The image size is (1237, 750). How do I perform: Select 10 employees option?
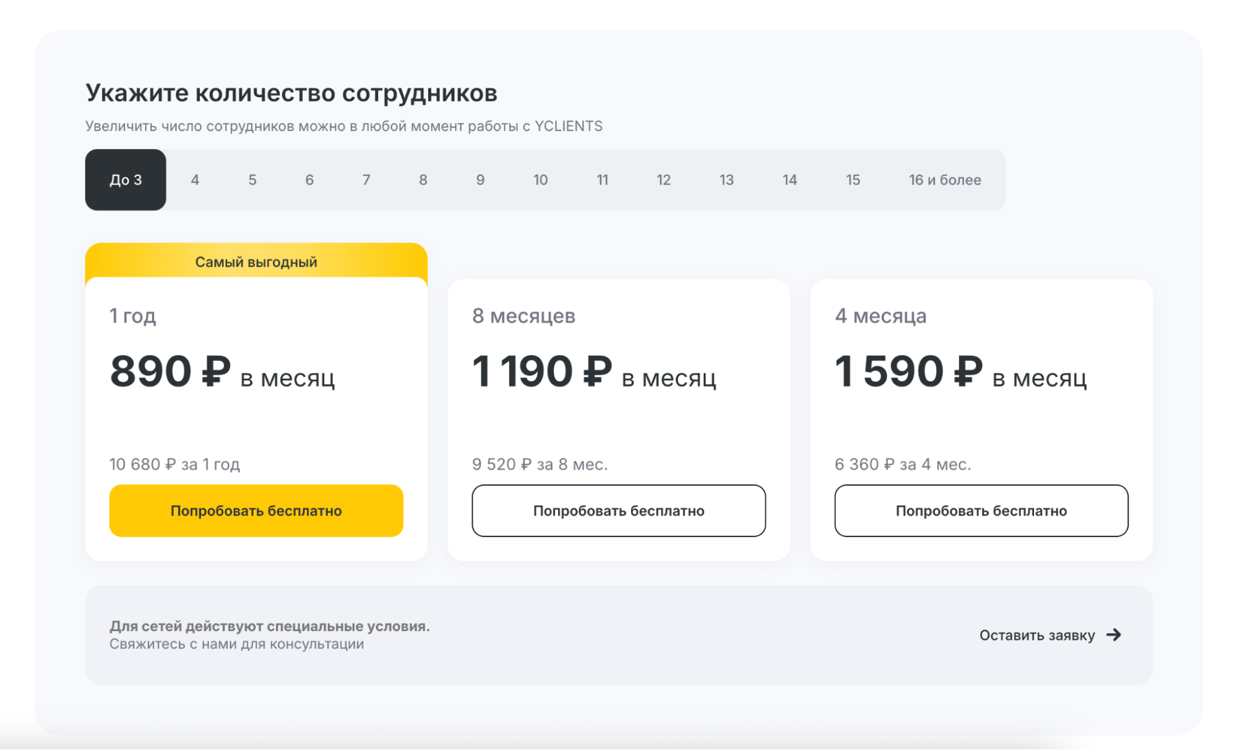pyautogui.click(x=540, y=180)
